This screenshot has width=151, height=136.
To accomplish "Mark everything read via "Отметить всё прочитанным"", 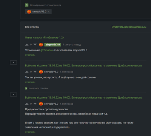I will point(129,27).
